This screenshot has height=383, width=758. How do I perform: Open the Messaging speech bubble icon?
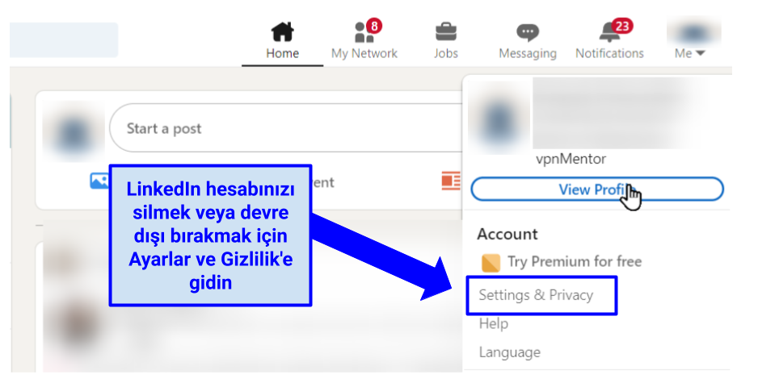tap(528, 33)
